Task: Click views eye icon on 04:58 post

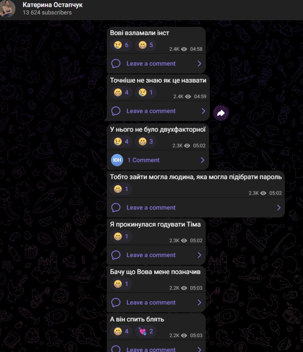Action: pos(184,49)
